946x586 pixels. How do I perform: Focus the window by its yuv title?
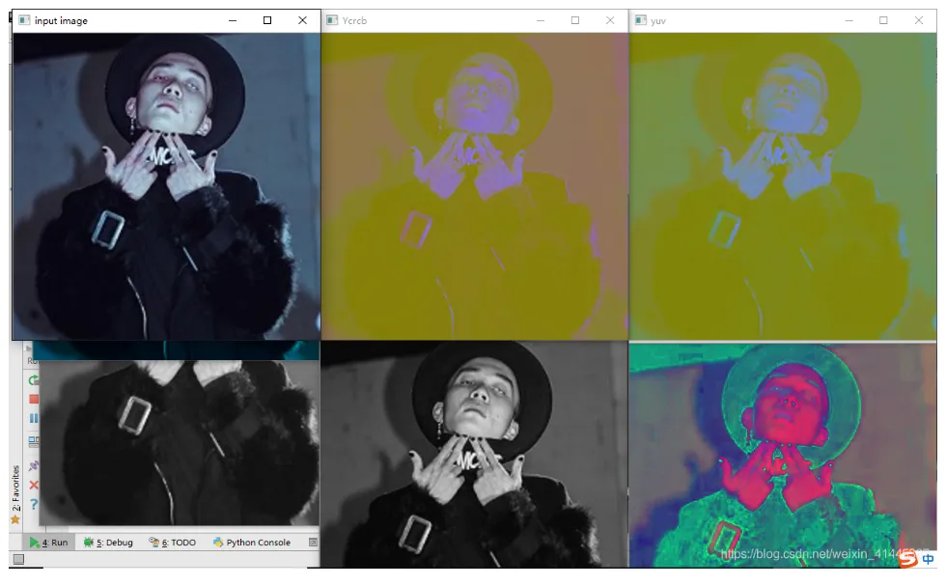[x=658, y=20]
